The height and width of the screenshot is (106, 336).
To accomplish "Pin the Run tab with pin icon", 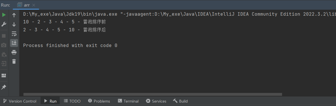I will [4, 87].
